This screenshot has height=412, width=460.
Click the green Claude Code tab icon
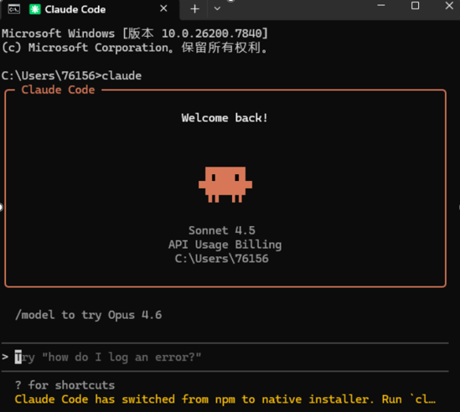pos(35,9)
